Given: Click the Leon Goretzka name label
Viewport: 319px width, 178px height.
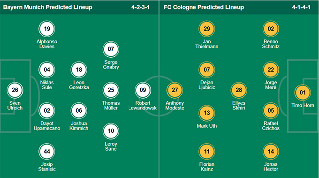Looking at the screenshot, I should (79, 85).
